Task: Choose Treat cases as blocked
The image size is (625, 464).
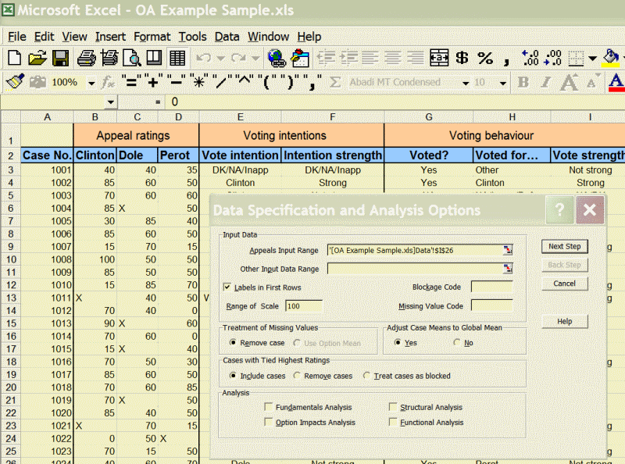Action: coord(366,376)
